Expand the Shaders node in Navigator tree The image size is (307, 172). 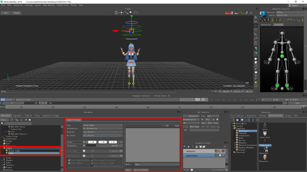(2, 160)
